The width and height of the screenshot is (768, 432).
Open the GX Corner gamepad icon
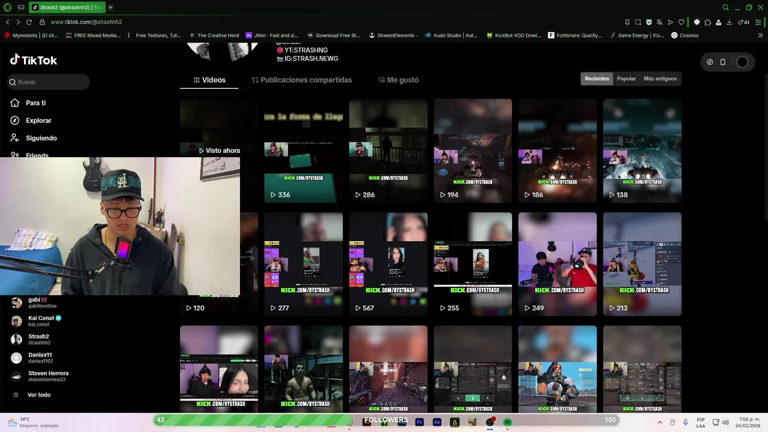pos(22,7)
